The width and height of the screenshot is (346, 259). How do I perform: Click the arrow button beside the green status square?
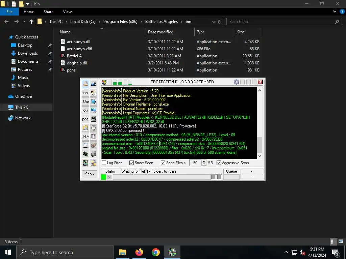tap(109, 177)
